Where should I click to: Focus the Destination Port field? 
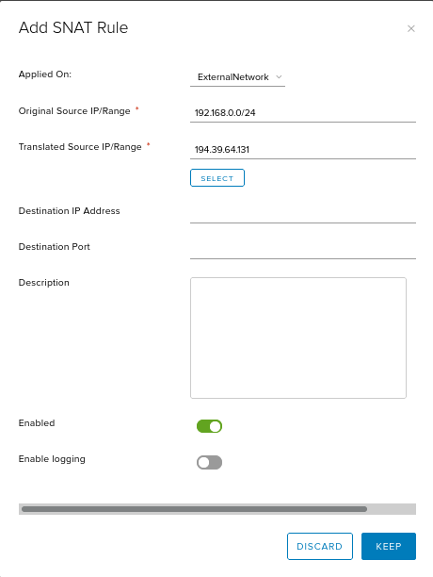[303, 250]
